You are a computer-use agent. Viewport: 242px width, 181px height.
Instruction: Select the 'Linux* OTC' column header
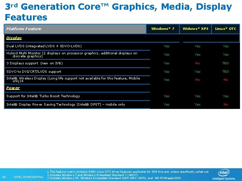[226, 29]
